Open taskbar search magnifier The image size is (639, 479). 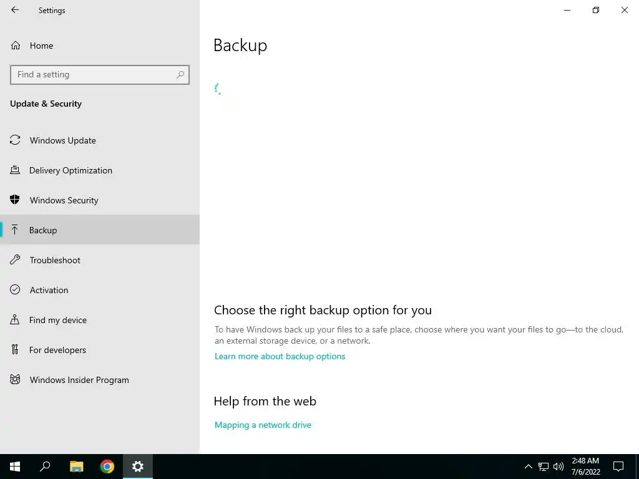[45, 467]
